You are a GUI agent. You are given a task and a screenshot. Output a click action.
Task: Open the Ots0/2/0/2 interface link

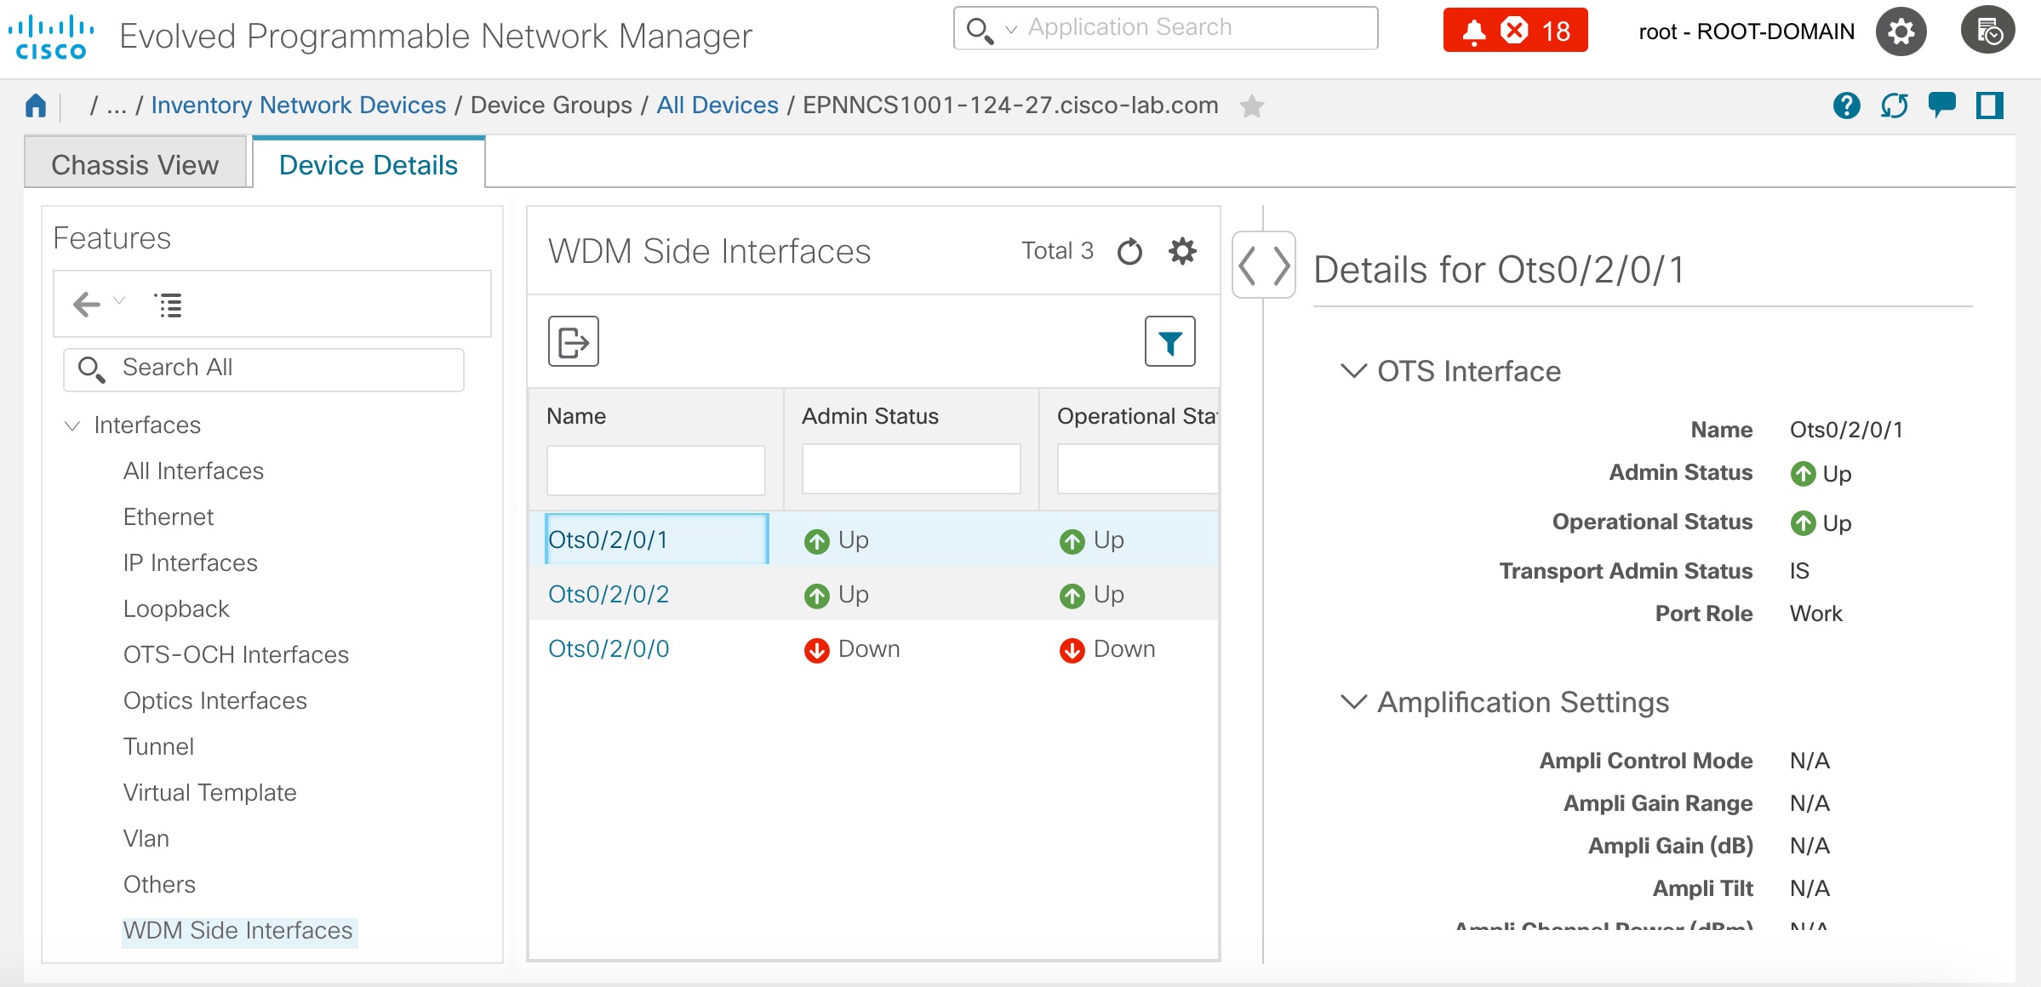pos(609,594)
